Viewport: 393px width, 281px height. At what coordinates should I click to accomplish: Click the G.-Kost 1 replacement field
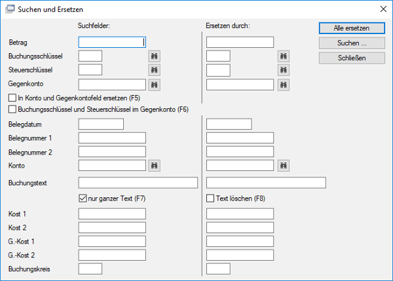tap(240, 242)
